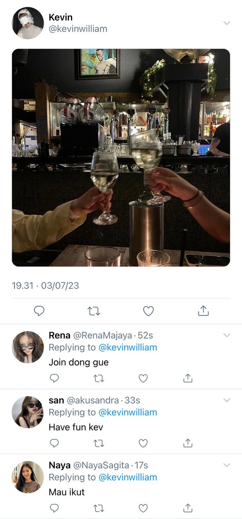
Task: Like Rena's reply 'Join dong gue'
Action: (143, 378)
